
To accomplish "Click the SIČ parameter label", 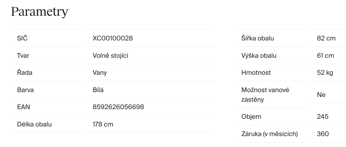I will click(22, 38).
